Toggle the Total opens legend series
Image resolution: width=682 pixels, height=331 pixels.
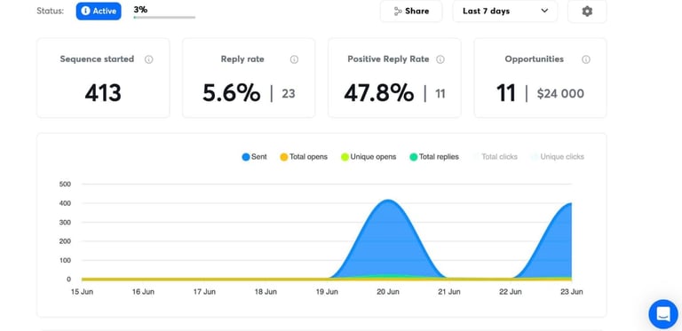pyautogui.click(x=304, y=157)
